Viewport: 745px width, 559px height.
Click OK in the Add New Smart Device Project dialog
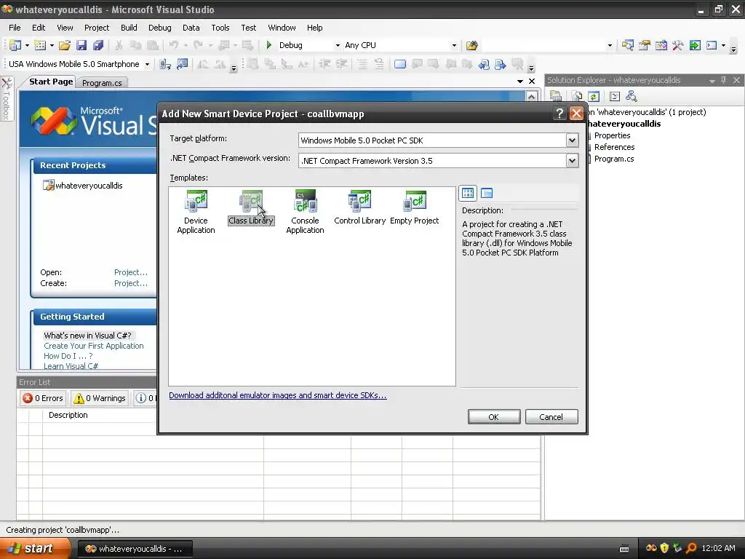[x=494, y=417]
